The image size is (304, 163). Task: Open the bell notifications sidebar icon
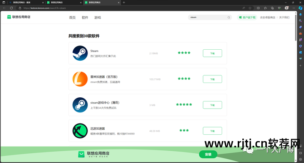pyautogui.click(x=300, y=14)
